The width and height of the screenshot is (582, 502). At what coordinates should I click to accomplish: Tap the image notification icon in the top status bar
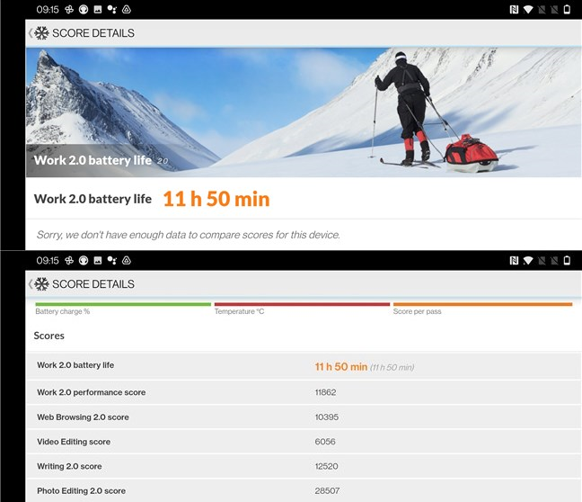98,10
